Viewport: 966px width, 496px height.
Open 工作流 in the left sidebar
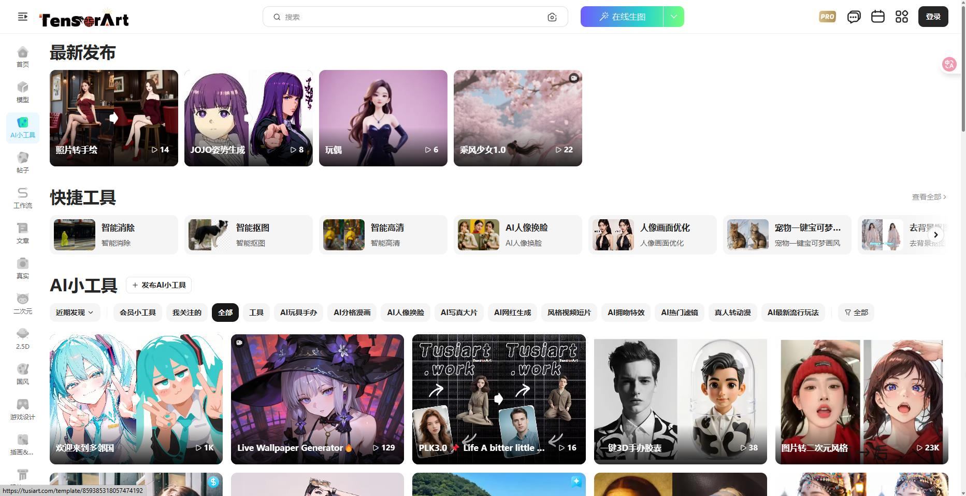coord(23,198)
